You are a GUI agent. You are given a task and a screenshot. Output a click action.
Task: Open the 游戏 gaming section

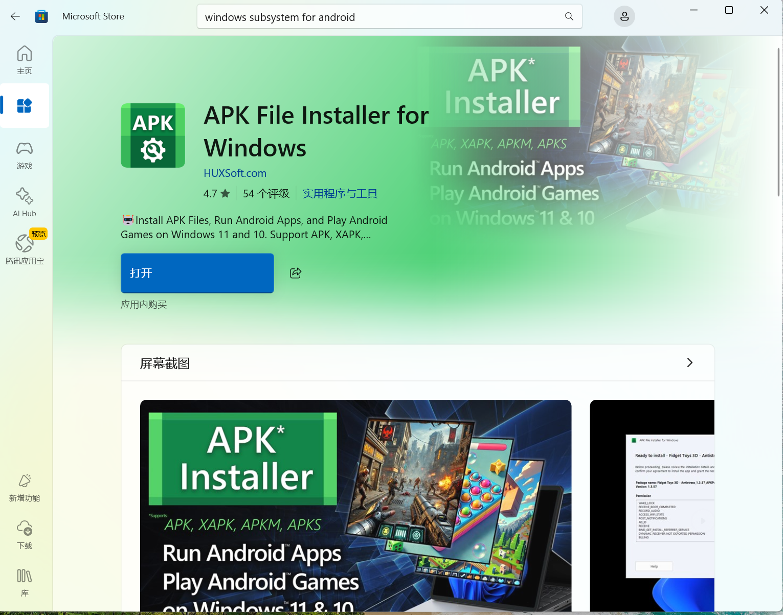click(25, 155)
